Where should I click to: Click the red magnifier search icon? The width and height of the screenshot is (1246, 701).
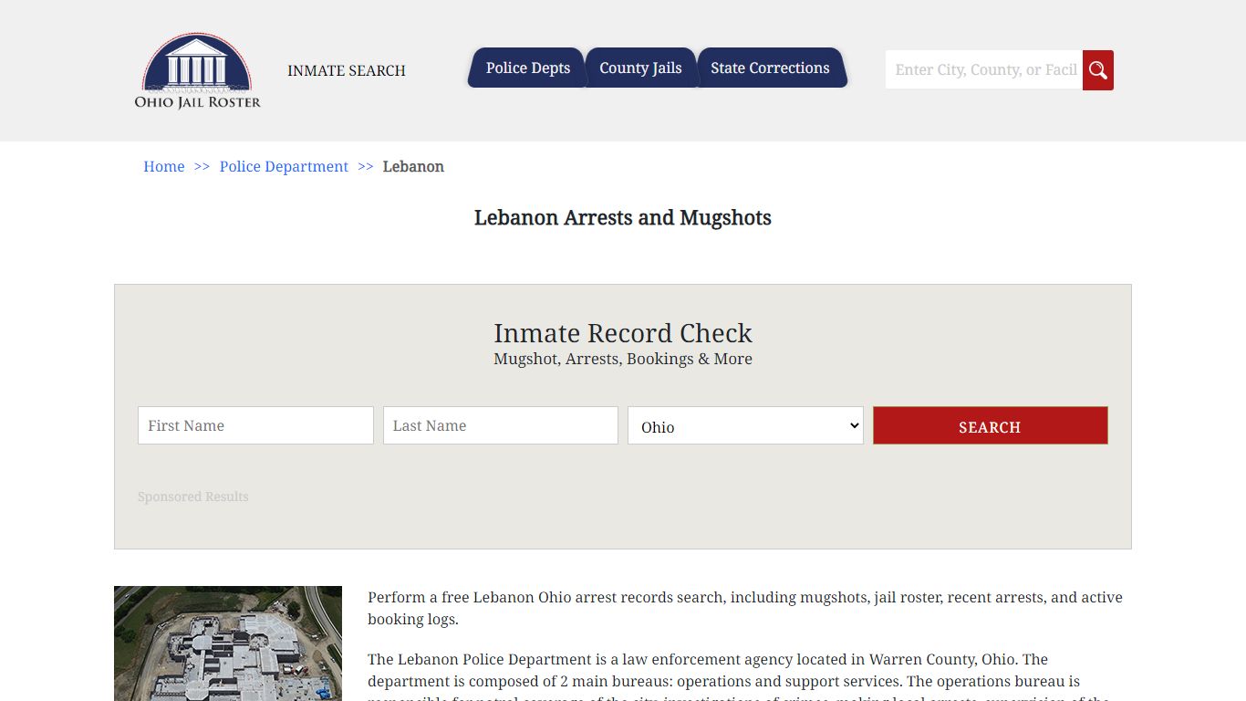click(x=1097, y=70)
